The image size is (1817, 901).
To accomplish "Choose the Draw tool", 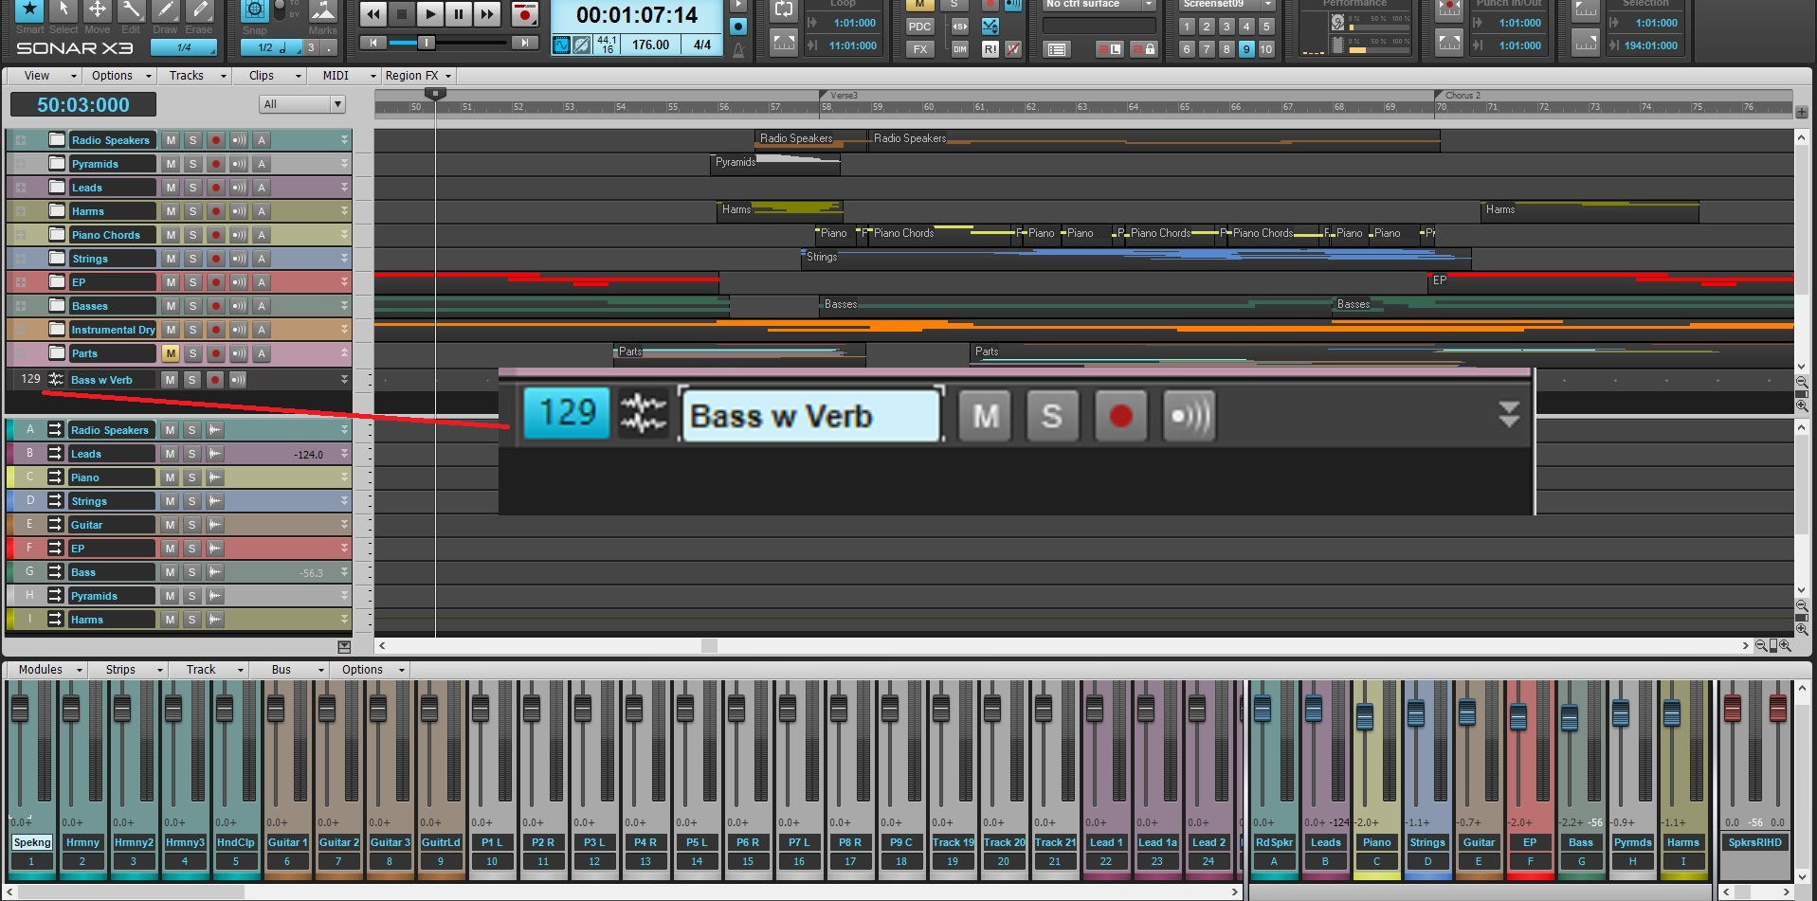I will 165,11.
